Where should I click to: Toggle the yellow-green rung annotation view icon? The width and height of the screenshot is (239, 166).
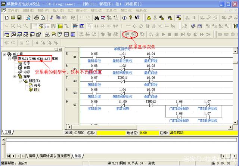pyautogui.click(x=60, y=26)
